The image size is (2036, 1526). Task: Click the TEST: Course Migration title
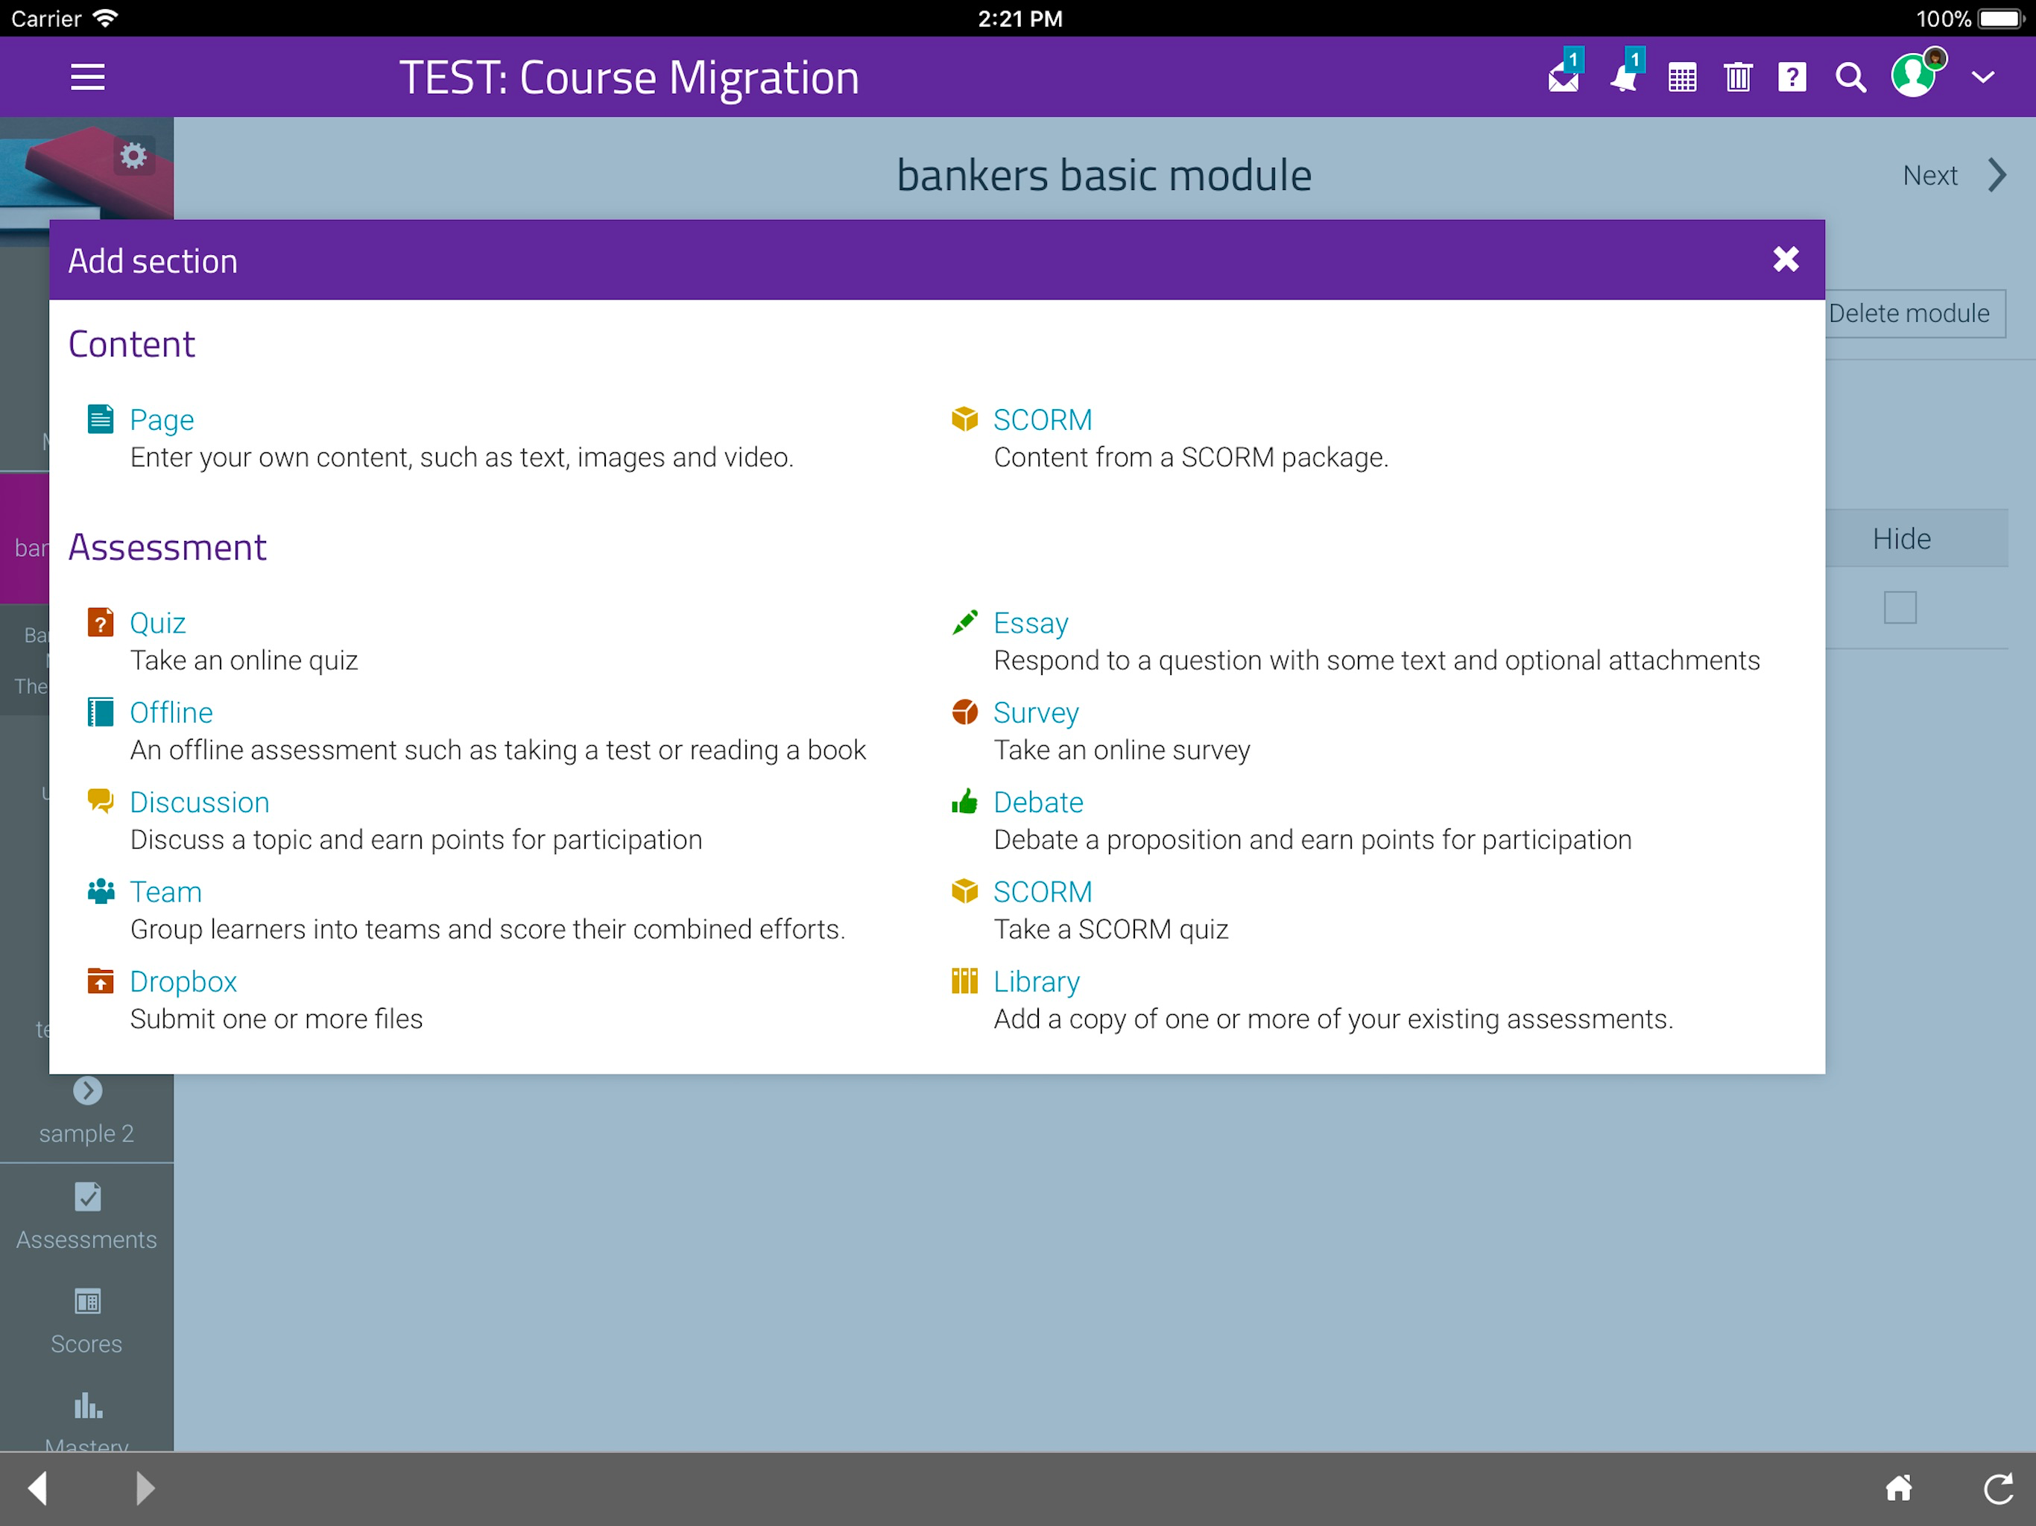(x=629, y=77)
